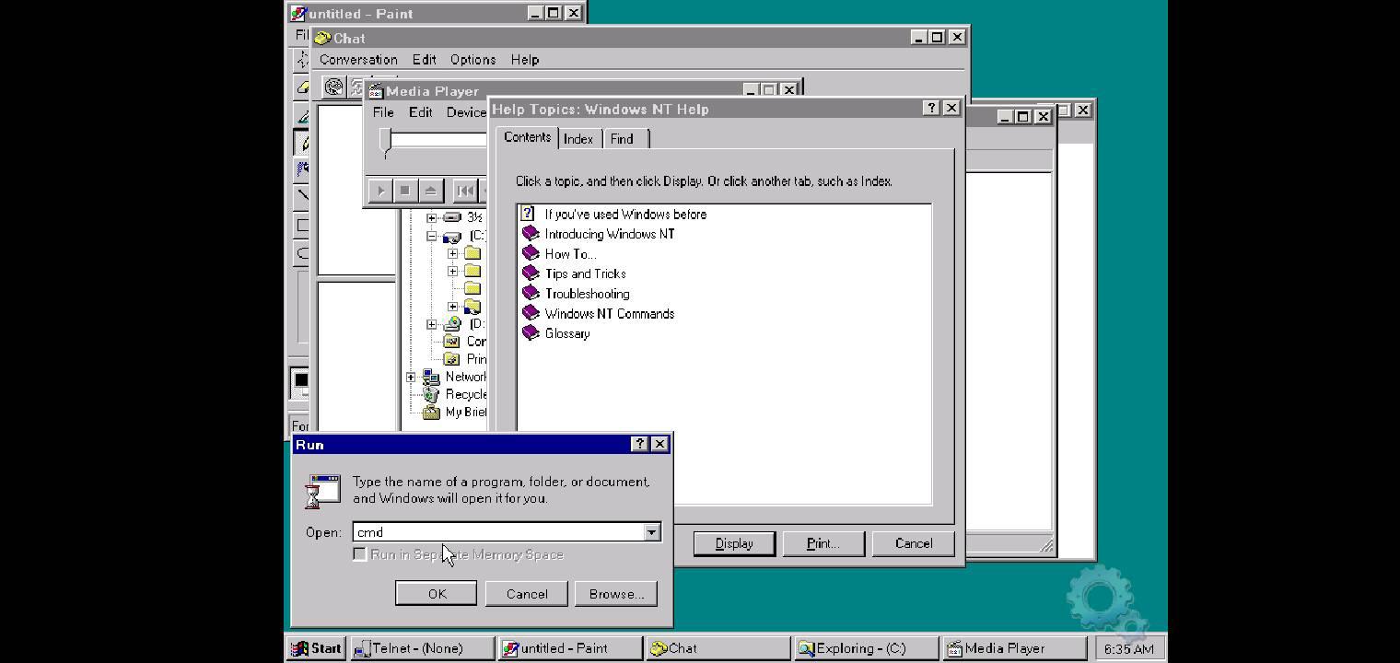Select the third folder icon without expander under C:

point(472,288)
